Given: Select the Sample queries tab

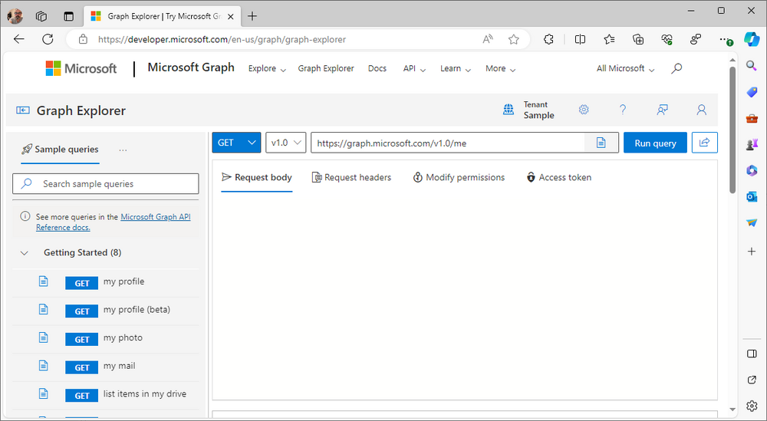Looking at the screenshot, I should click(x=60, y=150).
